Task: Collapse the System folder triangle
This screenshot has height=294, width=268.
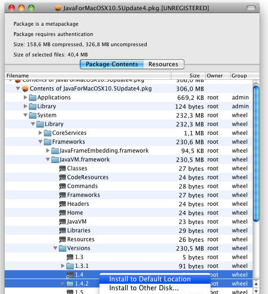Action: [x=26, y=115]
